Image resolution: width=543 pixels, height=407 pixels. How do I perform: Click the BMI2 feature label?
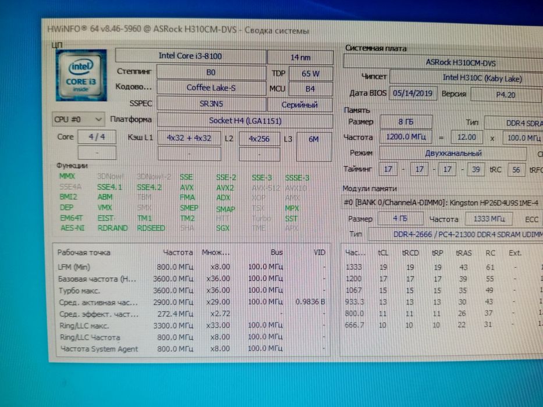tap(68, 197)
